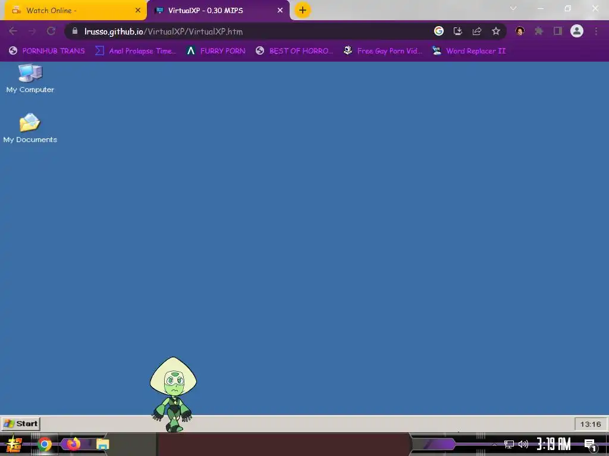This screenshot has height=456, width=609.
Task: Open the Word Replacer II bookmark
Action: (469, 51)
